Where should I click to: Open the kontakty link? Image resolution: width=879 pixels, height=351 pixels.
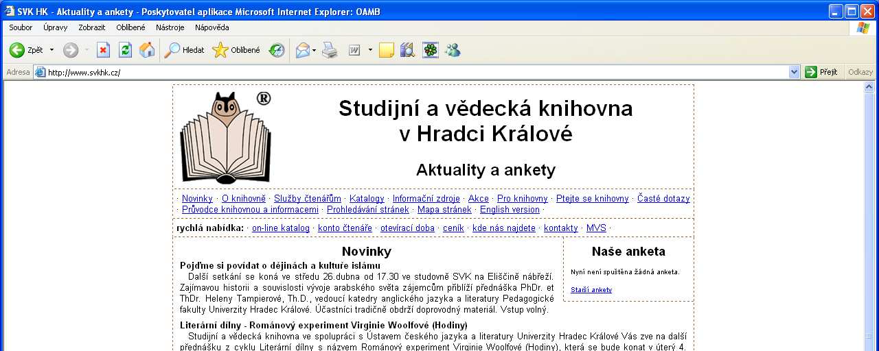561,228
